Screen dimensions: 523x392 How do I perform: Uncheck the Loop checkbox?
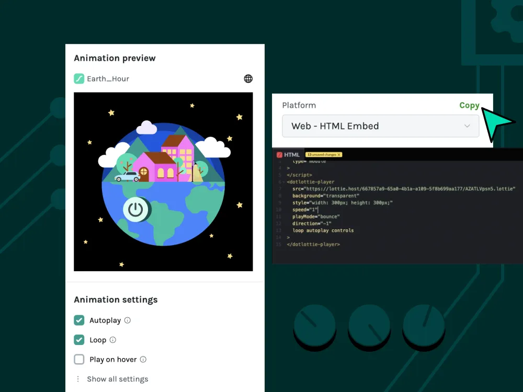(79, 340)
